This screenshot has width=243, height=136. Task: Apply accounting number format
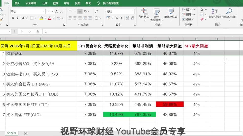(108, 18)
